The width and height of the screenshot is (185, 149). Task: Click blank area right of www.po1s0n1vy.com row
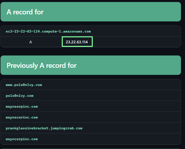pos(113,85)
